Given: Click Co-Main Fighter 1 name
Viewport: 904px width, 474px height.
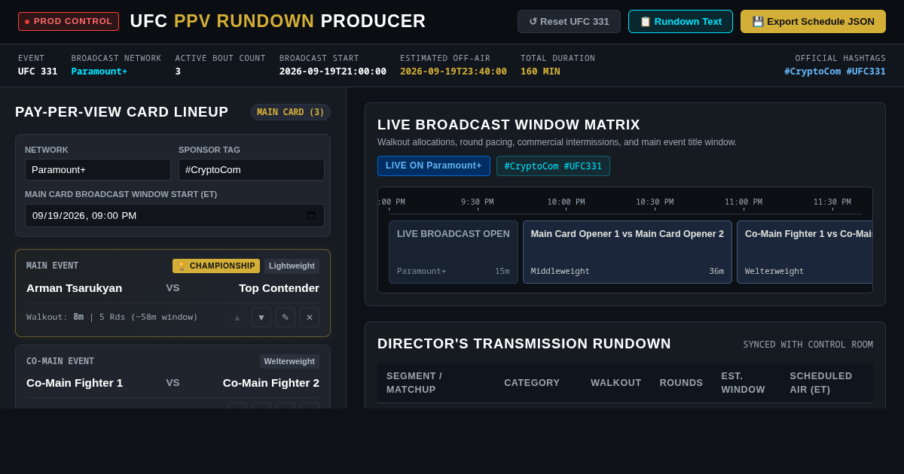Looking at the screenshot, I should tap(75, 382).
